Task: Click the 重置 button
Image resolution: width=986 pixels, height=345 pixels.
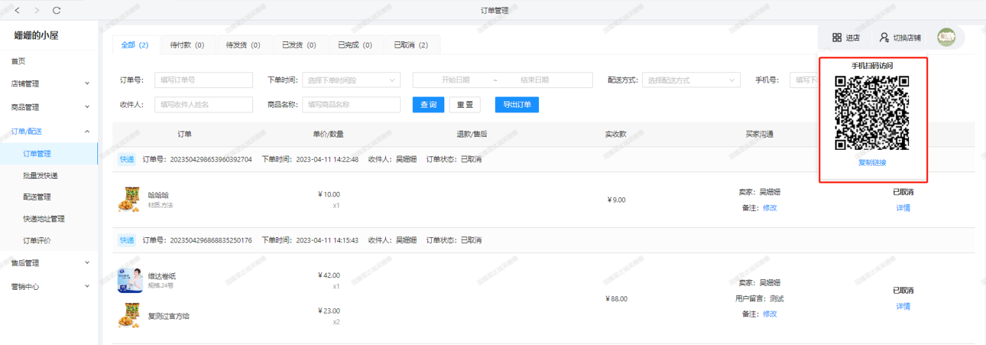Action: (x=465, y=104)
